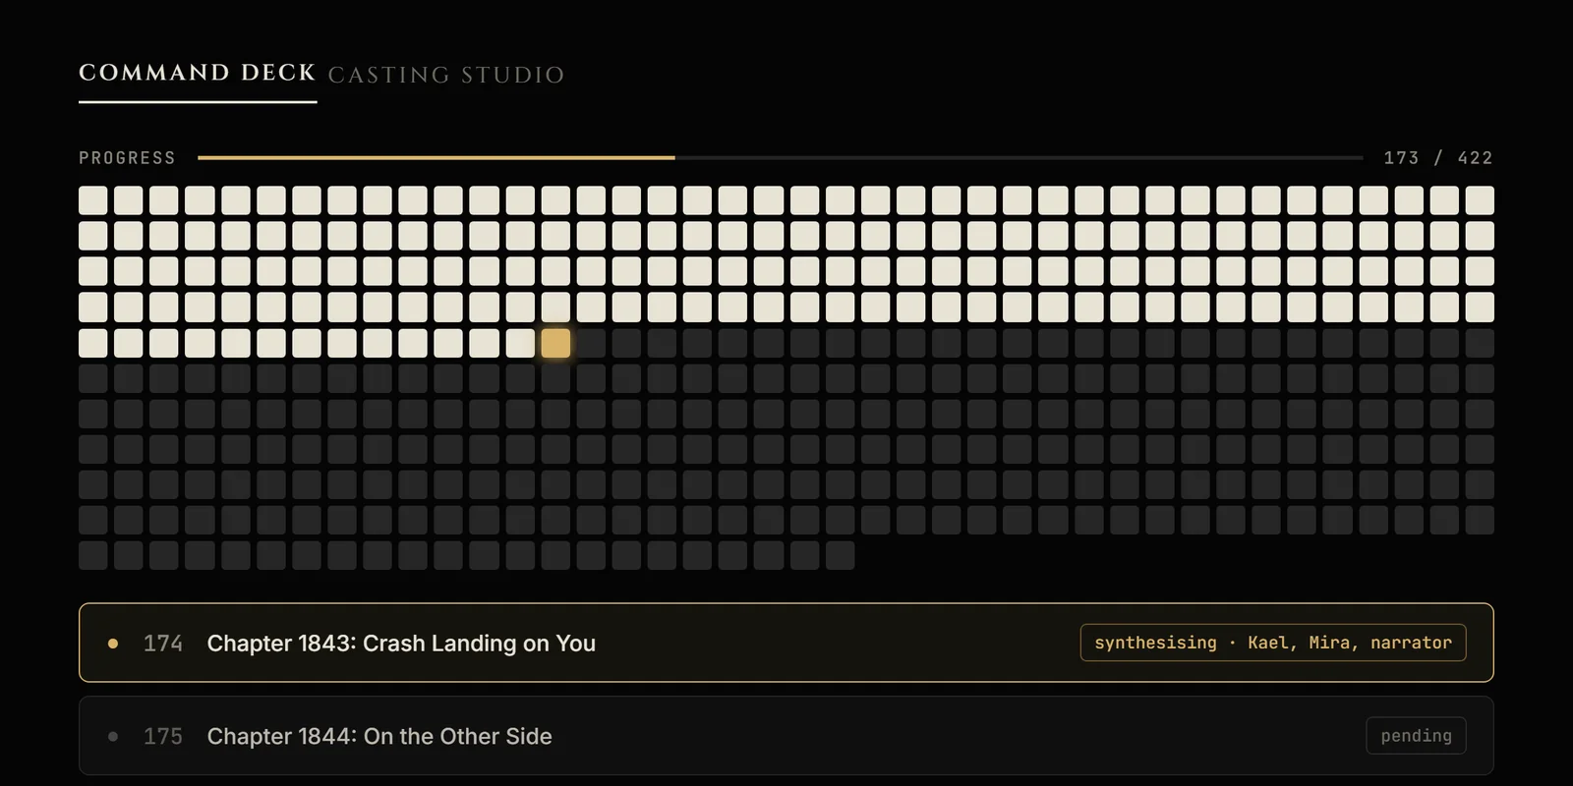1573x786 pixels.
Task: Select the last cell in the top row
Action: tap(1480, 200)
